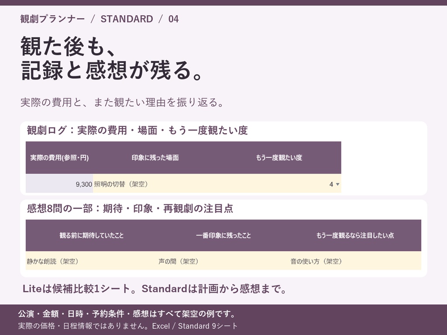
Task: Select the 9,300 actual cost cell
Action: tap(59, 184)
